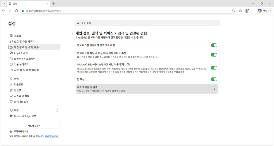Select the 설정 browser tab
This screenshot has width=274, height=146.
tap(28, 3)
